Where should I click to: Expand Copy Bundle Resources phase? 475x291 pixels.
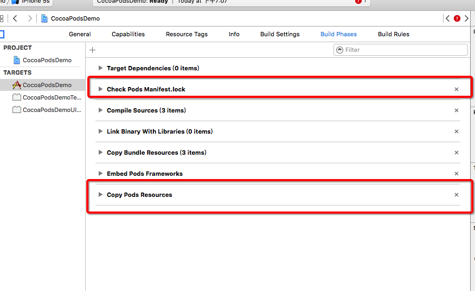pos(100,153)
